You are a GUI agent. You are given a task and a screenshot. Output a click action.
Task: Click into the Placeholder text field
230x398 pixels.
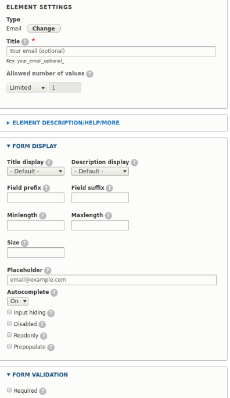tap(112, 280)
